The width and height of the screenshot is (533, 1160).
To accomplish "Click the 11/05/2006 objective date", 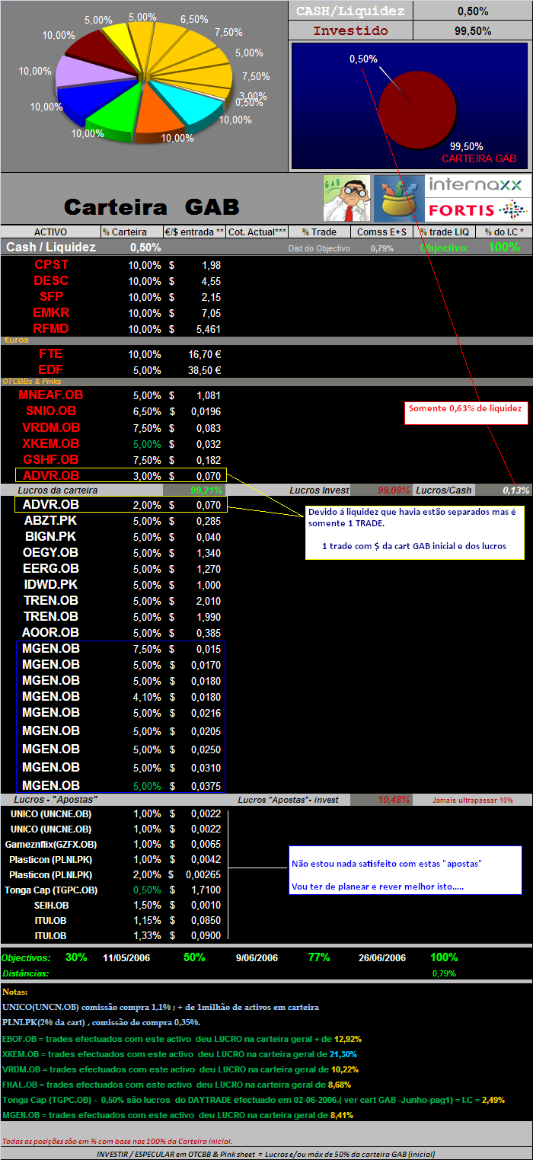I will (125, 958).
